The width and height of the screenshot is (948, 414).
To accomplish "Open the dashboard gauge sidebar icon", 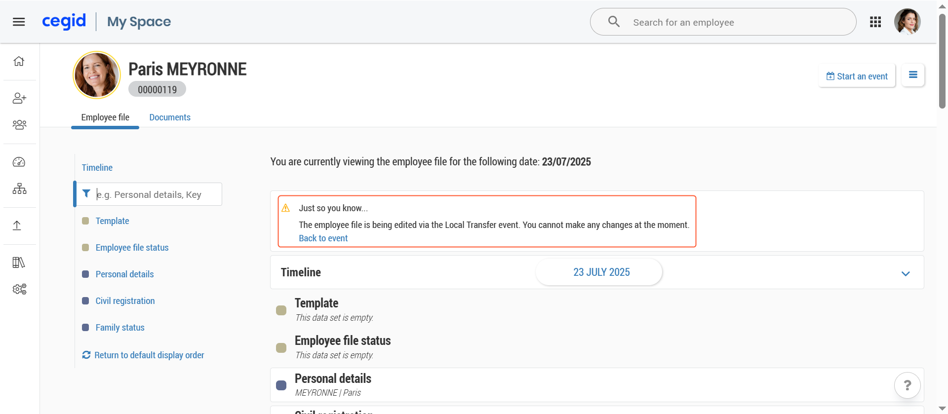I will (x=19, y=162).
